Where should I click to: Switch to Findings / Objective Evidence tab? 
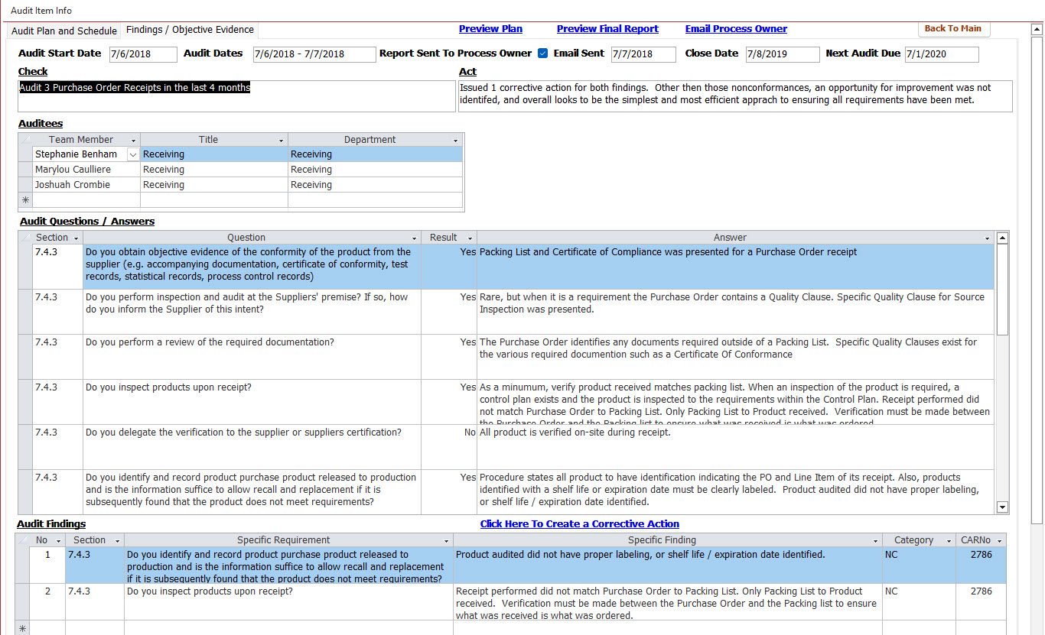tap(190, 30)
